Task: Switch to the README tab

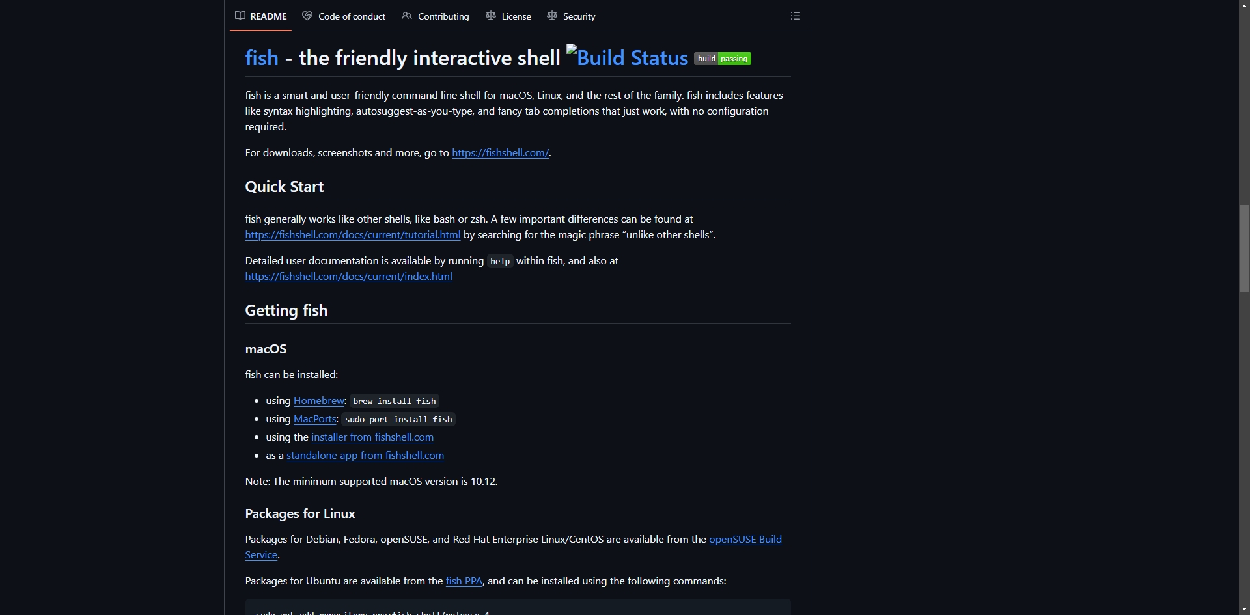Action: (260, 16)
